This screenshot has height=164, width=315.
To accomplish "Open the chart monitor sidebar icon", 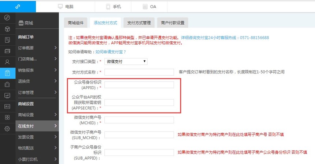I will pos(7,95).
